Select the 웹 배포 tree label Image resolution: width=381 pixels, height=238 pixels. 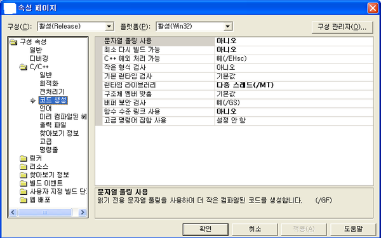(x=40, y=200)
